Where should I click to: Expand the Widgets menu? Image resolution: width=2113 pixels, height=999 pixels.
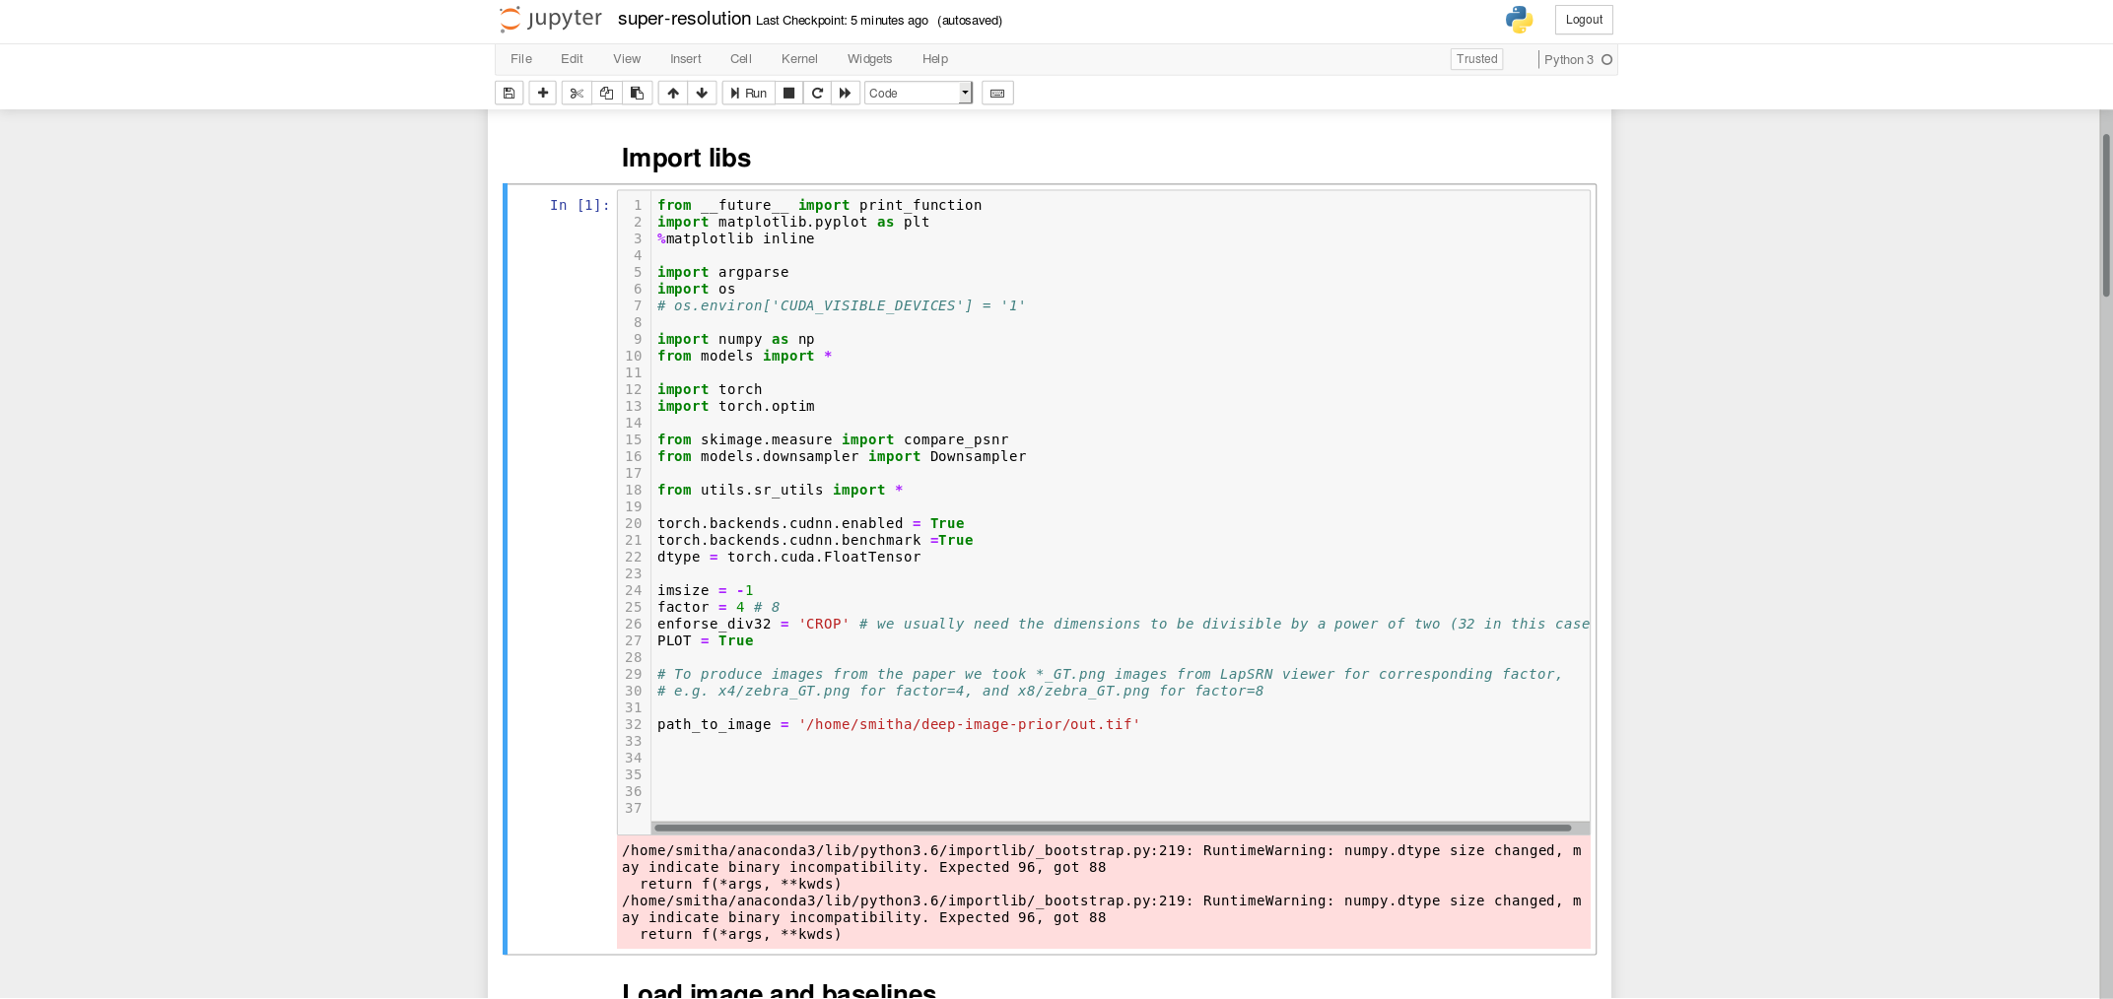click(869, 59)
